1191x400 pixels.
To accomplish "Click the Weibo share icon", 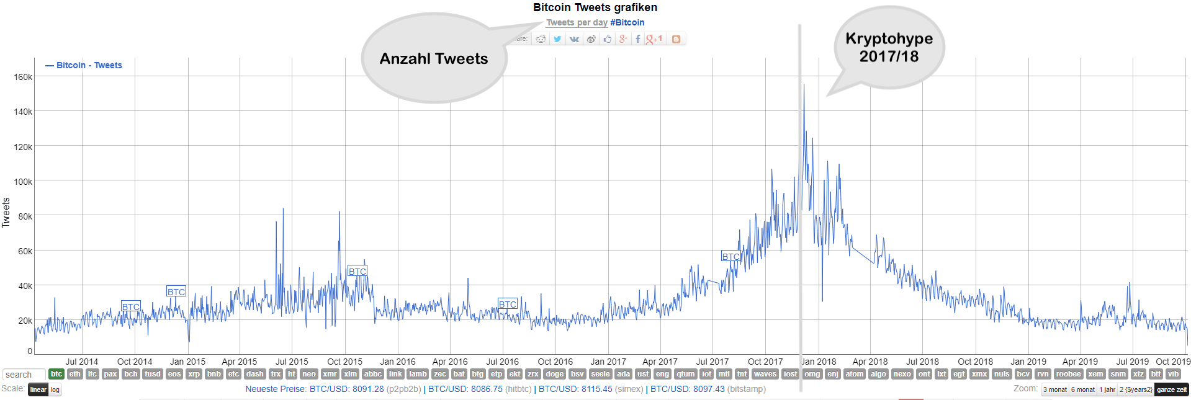I will (591, 39).
